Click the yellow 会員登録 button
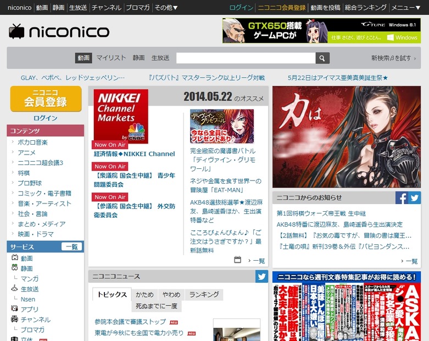This screenshot has width=429, height=341. pyautogui.click(x=46, y=99)
